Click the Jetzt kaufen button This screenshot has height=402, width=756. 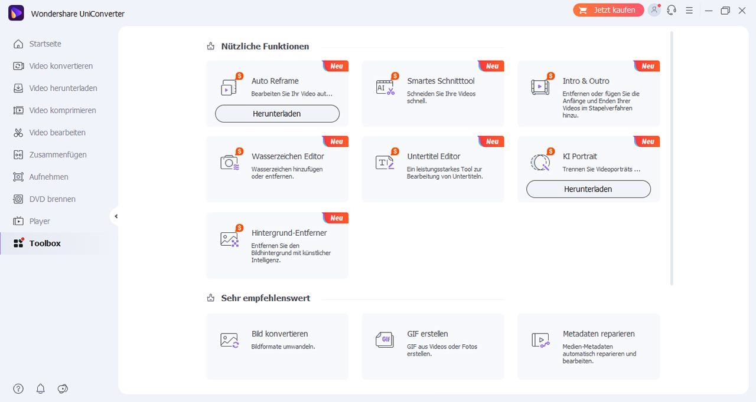point(608,10)
